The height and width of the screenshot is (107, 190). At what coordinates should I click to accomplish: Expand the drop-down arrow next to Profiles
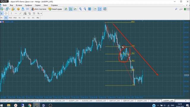click(x=10, y=9)
